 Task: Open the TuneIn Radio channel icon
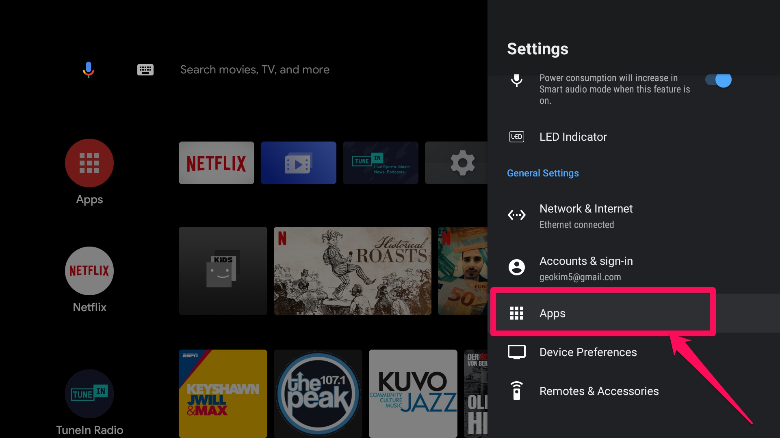[x=89, y=394]
